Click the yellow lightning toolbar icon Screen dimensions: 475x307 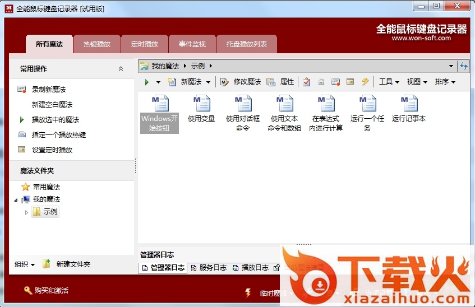click(x=365, y=81)
